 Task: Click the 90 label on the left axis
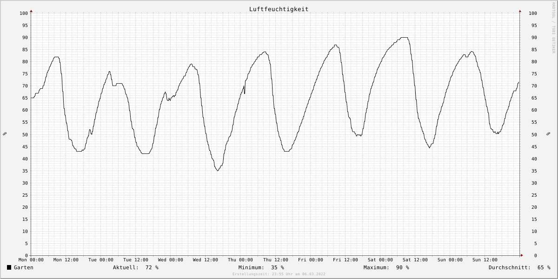pyautogui.click(x=25, y=37)
